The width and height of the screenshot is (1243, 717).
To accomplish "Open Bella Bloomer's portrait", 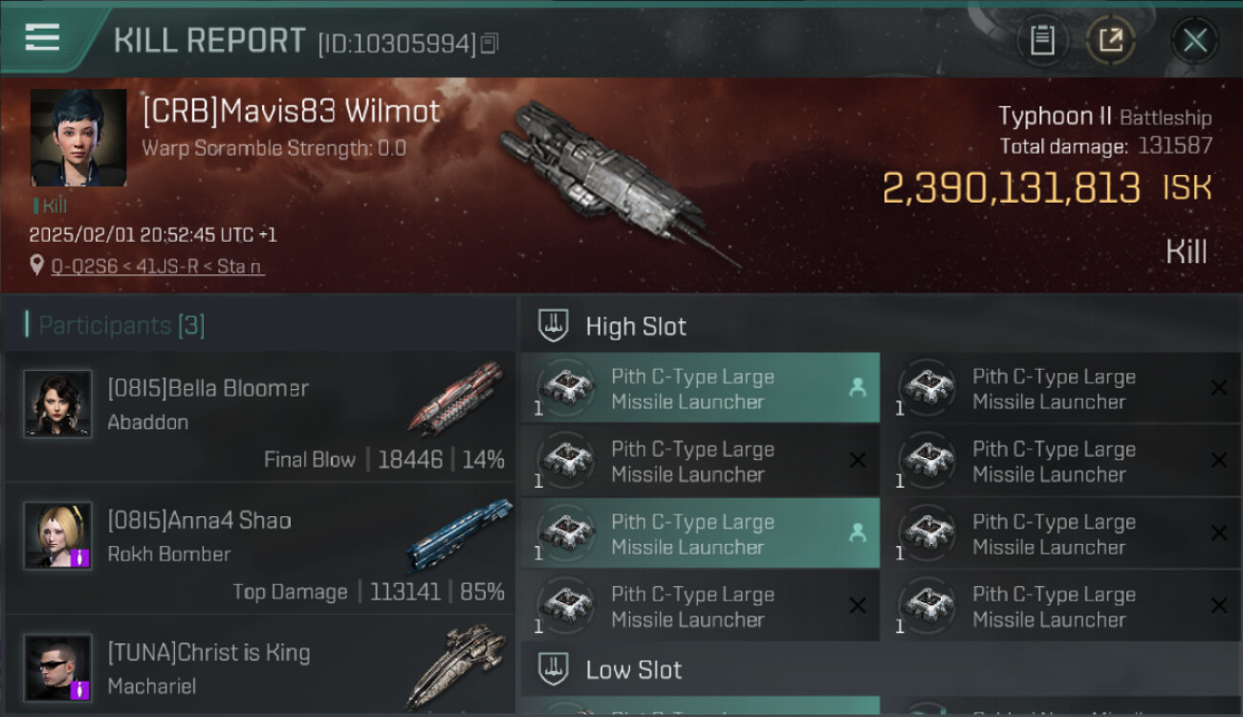I will 57,403.
